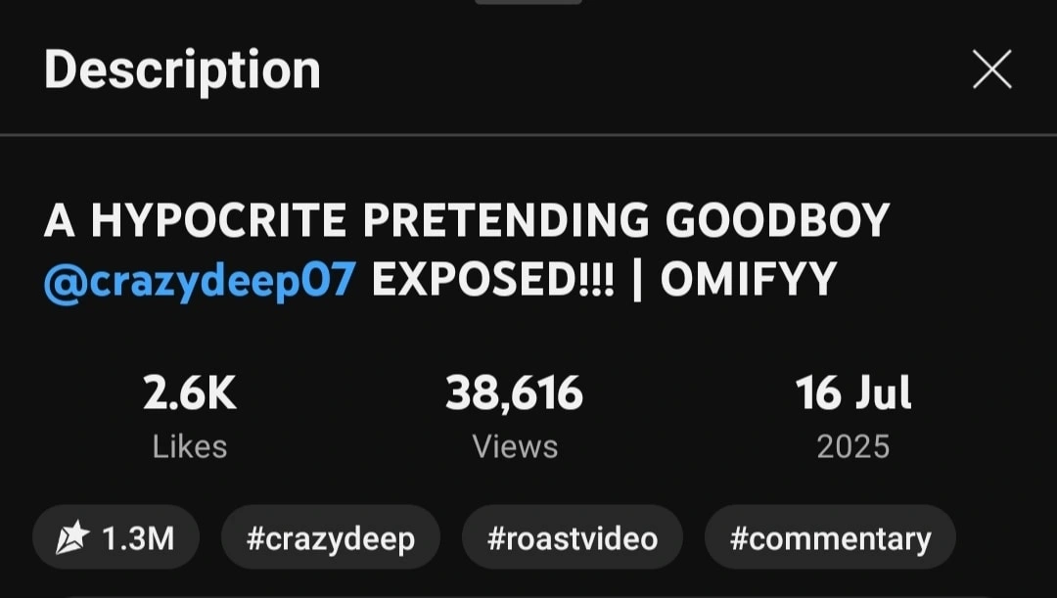Click the title line A HYPOCRITE PRETENDING GOODBOY

coord(467,220)
